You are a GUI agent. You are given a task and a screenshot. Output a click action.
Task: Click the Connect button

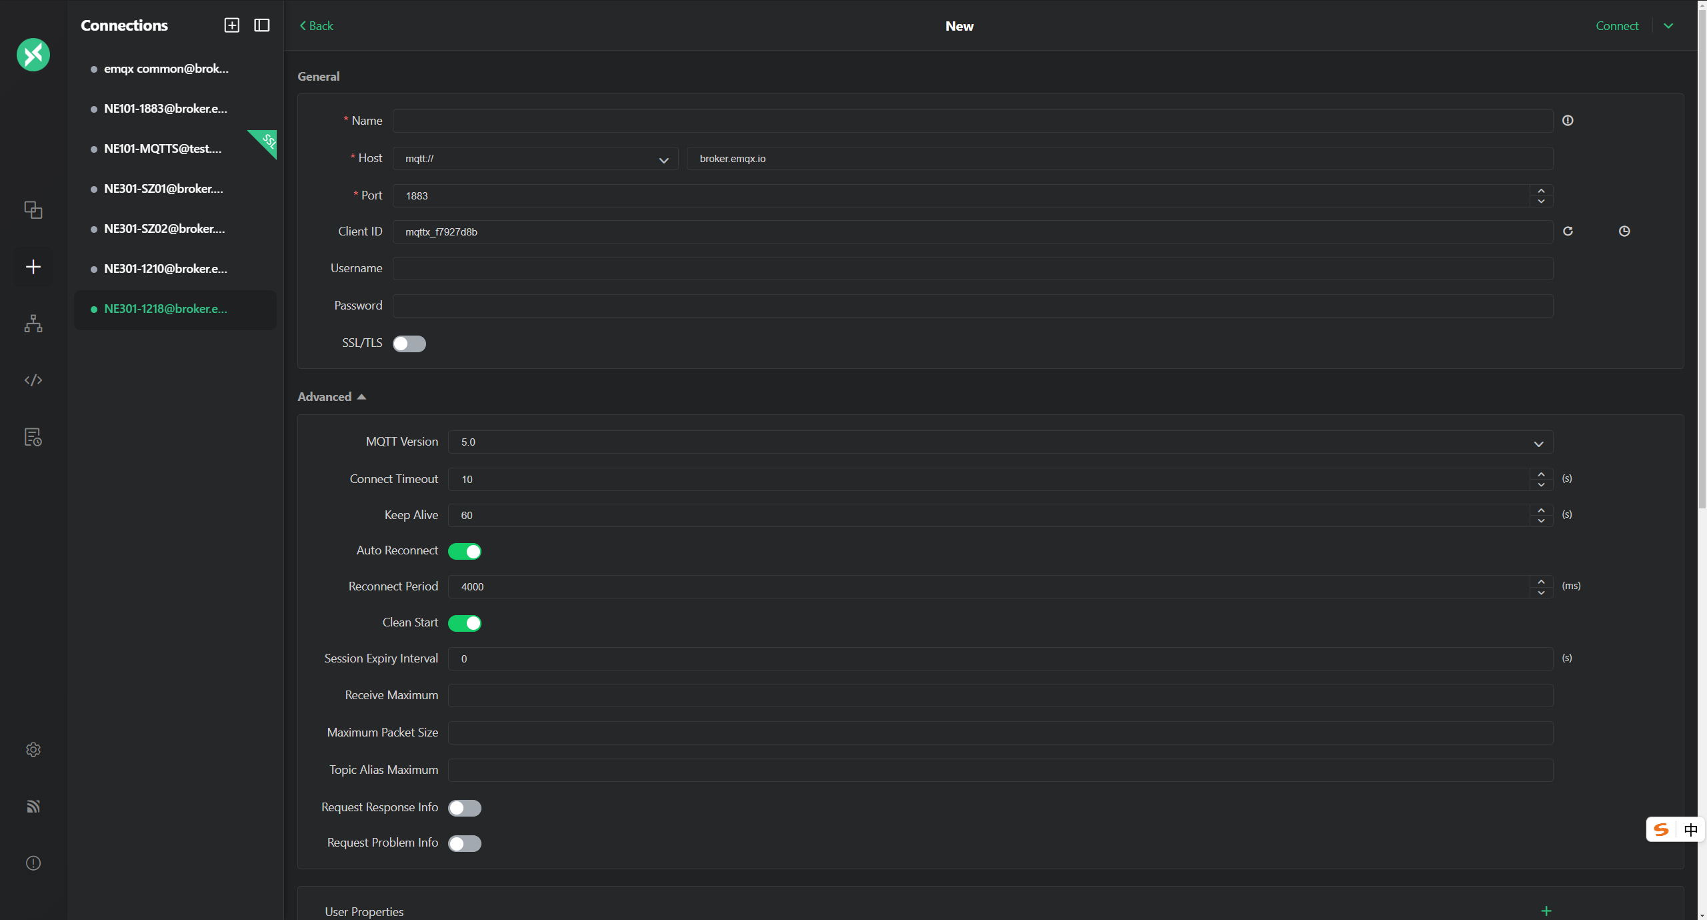tap(1617, 26)
